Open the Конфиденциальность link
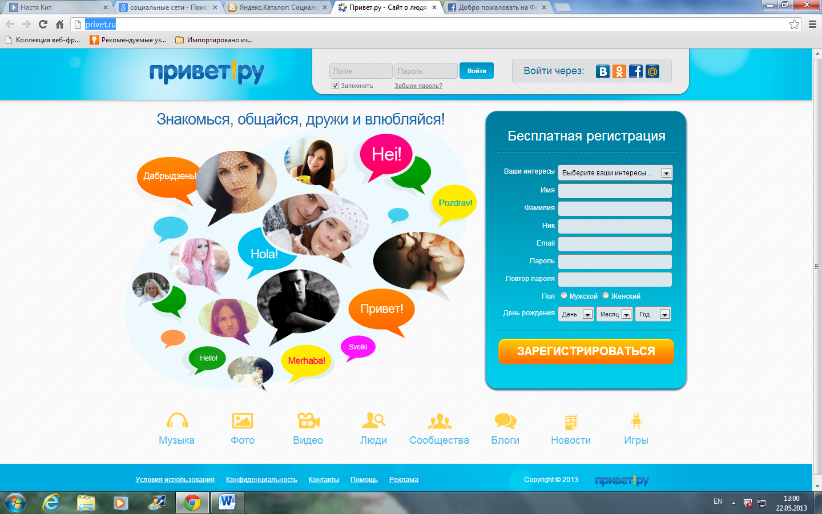The width and height of the screenshot is (822, 514). pyautogui.click(x=261, y=480)
